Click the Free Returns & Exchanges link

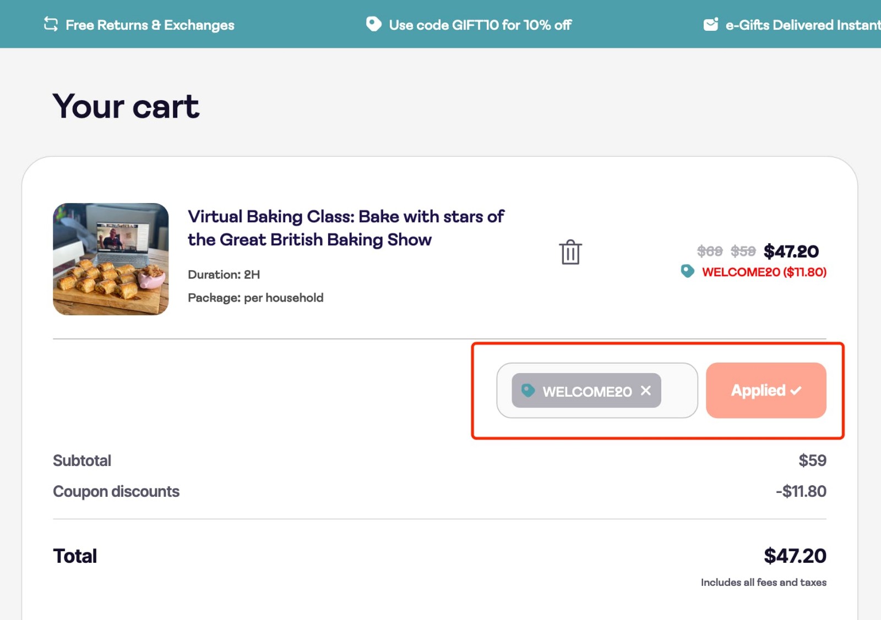(149, 25)
